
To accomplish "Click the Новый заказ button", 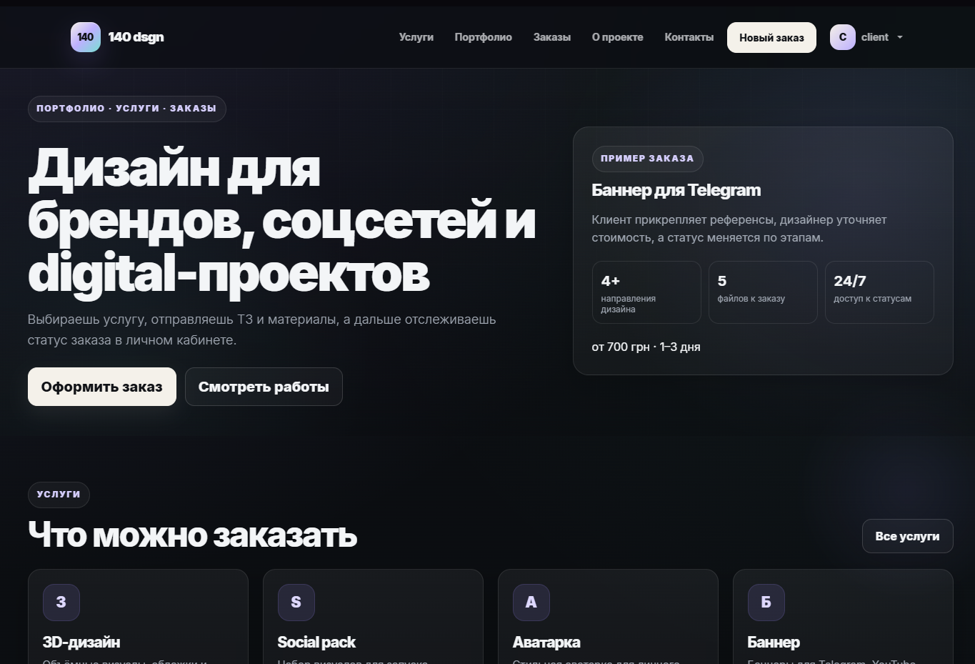I will 771,37.
